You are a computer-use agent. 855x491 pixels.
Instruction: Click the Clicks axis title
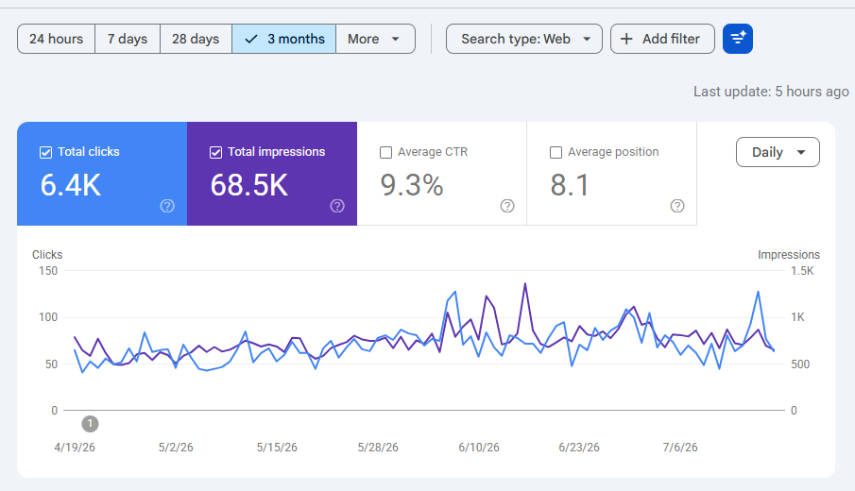coord(47,255)
